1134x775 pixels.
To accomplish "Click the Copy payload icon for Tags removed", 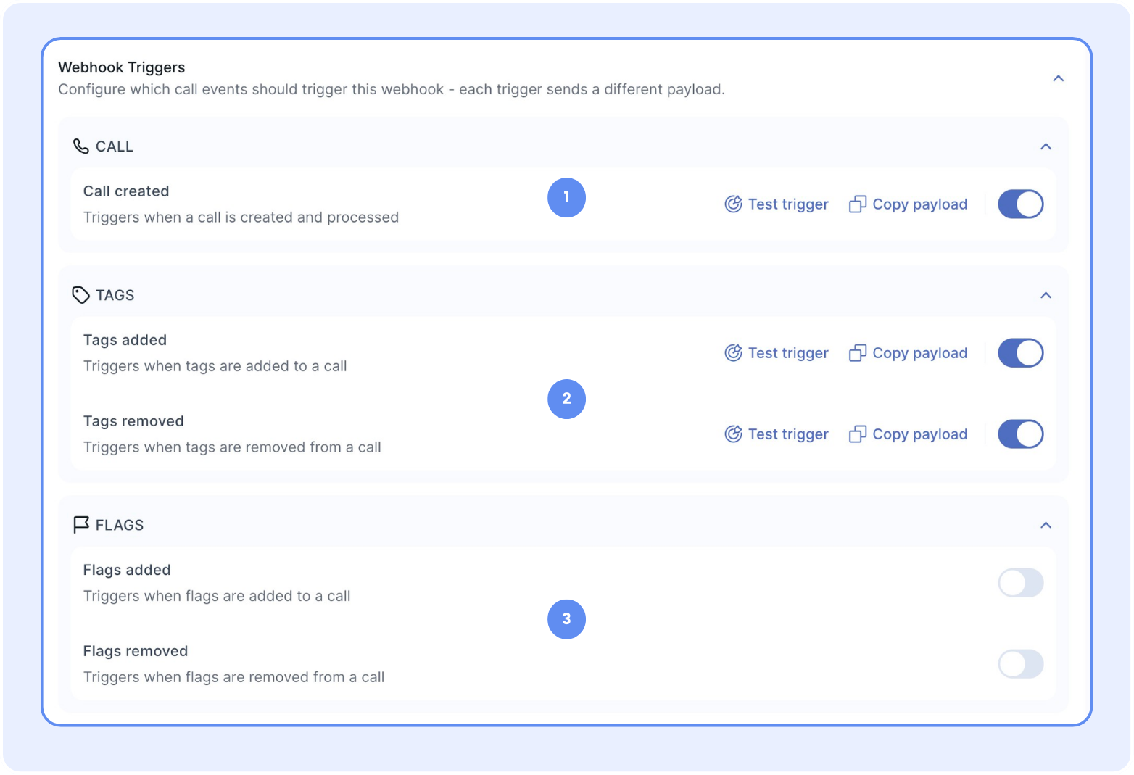I will [x=858, y=434].
